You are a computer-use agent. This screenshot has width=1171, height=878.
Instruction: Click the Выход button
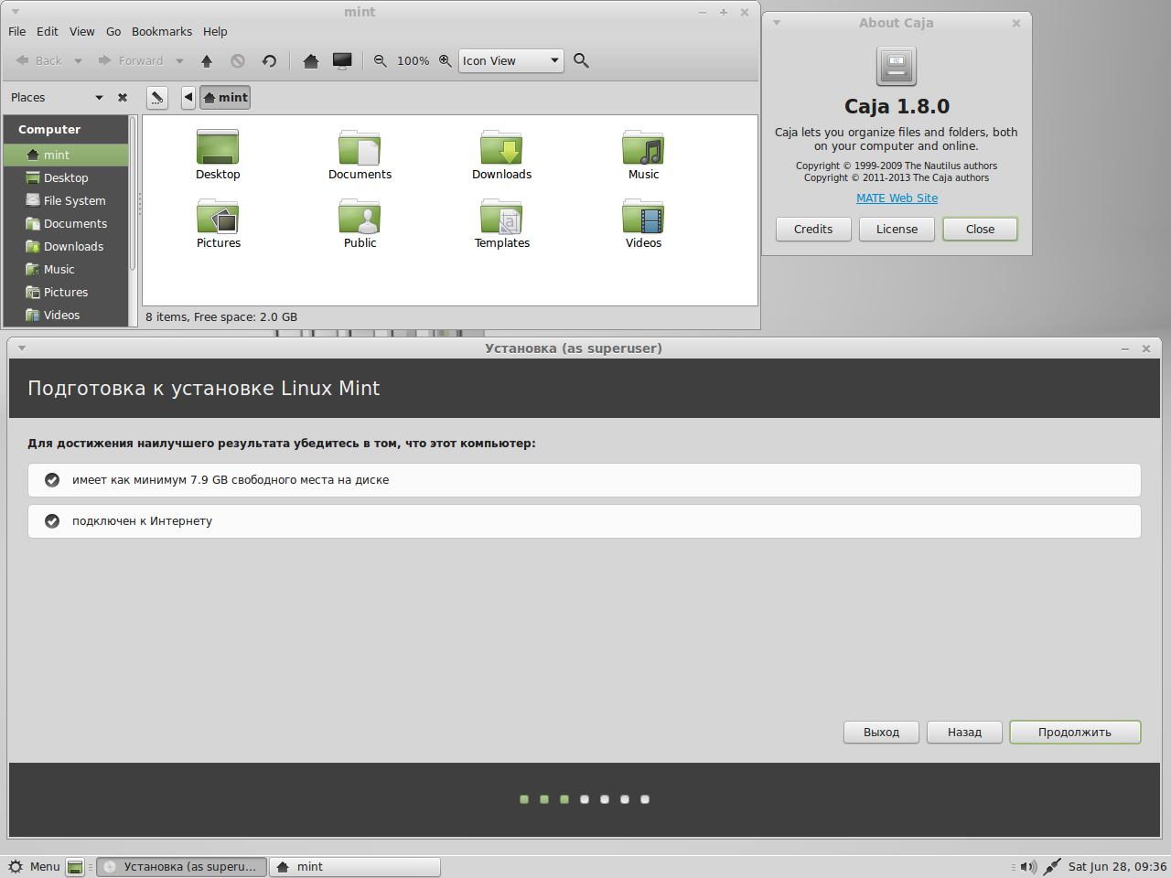pyautogui.click(x=881, y=733)
